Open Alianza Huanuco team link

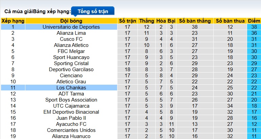pos(71,136)
